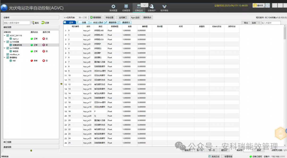Click 告警信息 icon in status bar

[x=223, y=156]
